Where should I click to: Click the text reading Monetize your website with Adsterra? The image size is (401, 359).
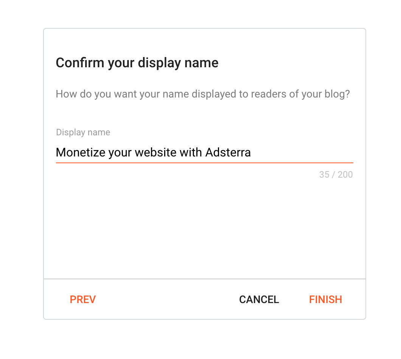tap(153, 152)
